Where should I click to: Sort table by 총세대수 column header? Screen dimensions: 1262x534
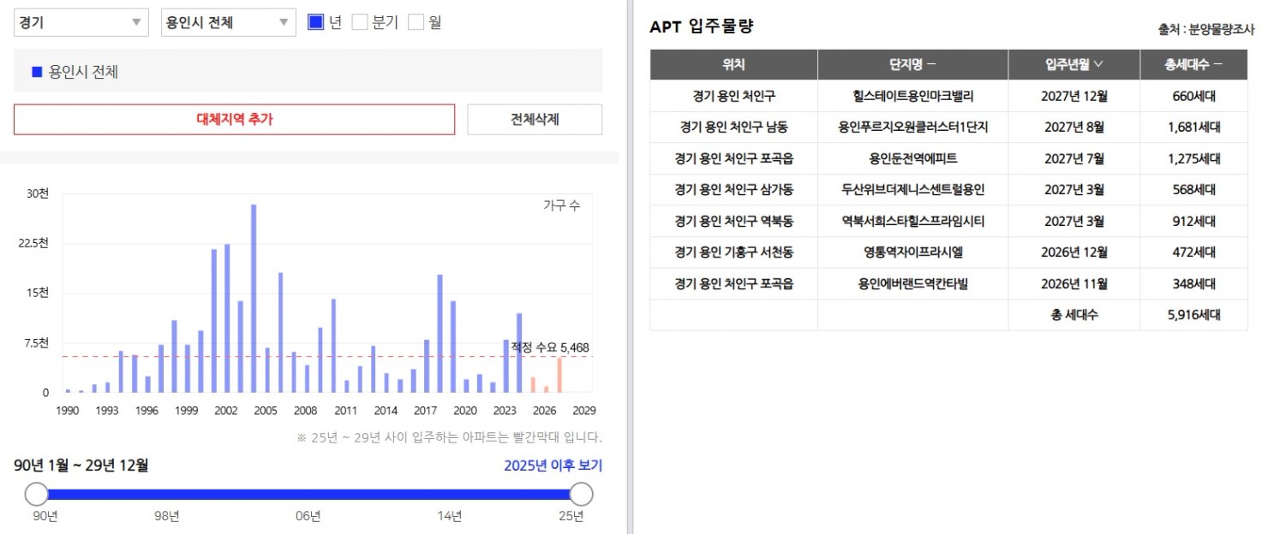(1193, 64)
